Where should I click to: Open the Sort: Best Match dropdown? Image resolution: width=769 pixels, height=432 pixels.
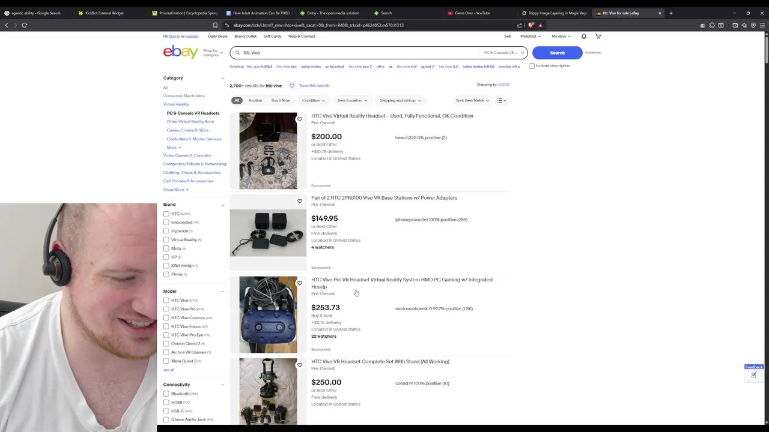[x=472, y=100]
